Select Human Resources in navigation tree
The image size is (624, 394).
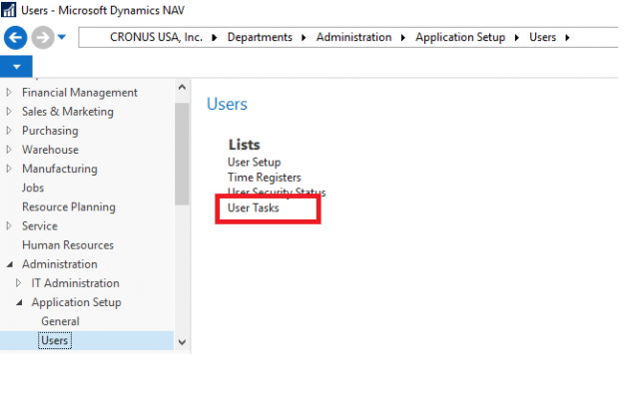[68, 245]
